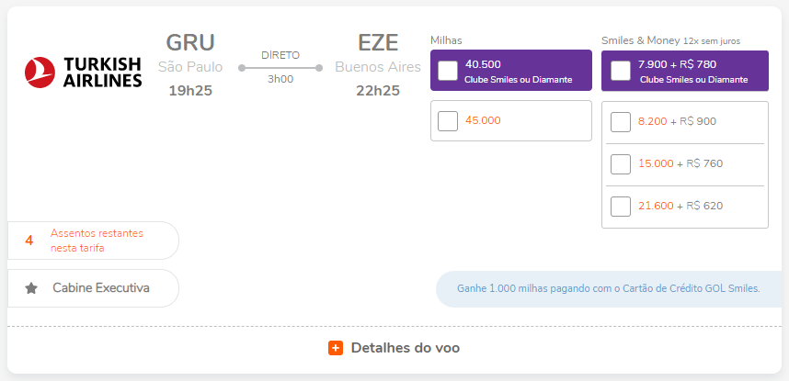Choose the 8.200 + R$ 900 checkbox
This screenshot has width=789, height=381.
621,121
